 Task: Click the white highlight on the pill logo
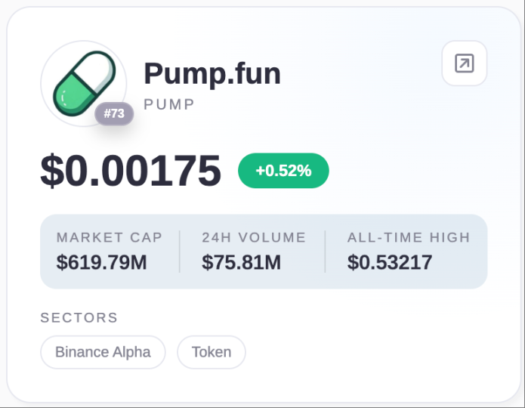click(x=64, y=97)
